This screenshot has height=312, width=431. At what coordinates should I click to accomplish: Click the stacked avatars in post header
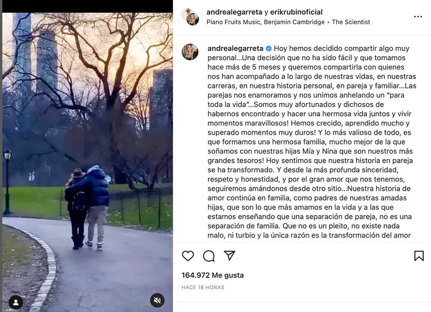point(190,17)
